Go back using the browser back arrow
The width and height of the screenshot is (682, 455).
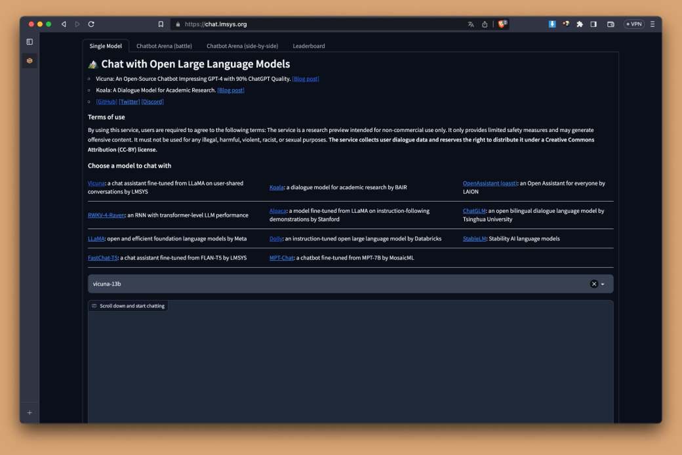click(x=64, y=24)
